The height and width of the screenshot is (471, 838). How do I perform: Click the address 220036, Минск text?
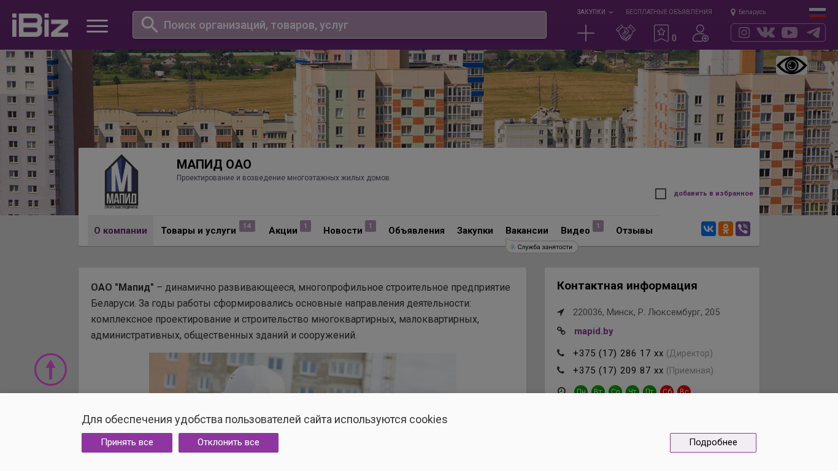(647, 312)
